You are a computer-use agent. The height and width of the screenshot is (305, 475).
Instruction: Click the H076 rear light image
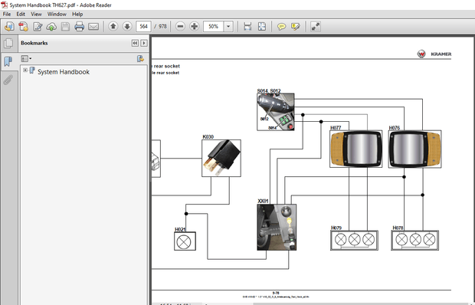(414, 149)
